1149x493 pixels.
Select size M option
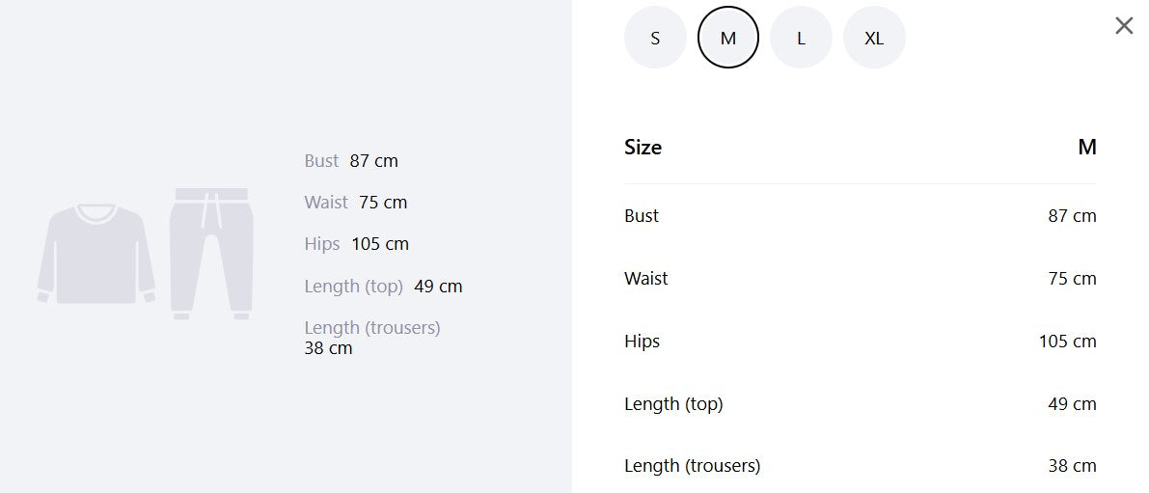click(x=728, y=38)
